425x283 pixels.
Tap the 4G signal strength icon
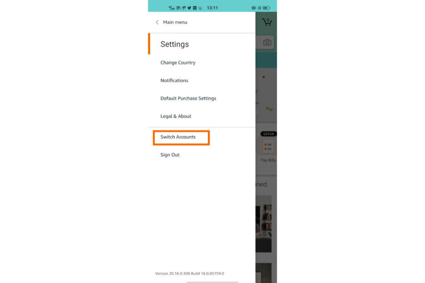[x=171, y=8]
